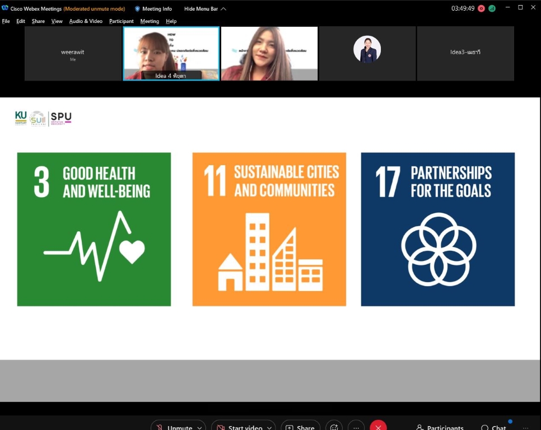The width and height of the screenshot is (541, 430).
Task: Turn on camera with Start video
Action: 241,427
